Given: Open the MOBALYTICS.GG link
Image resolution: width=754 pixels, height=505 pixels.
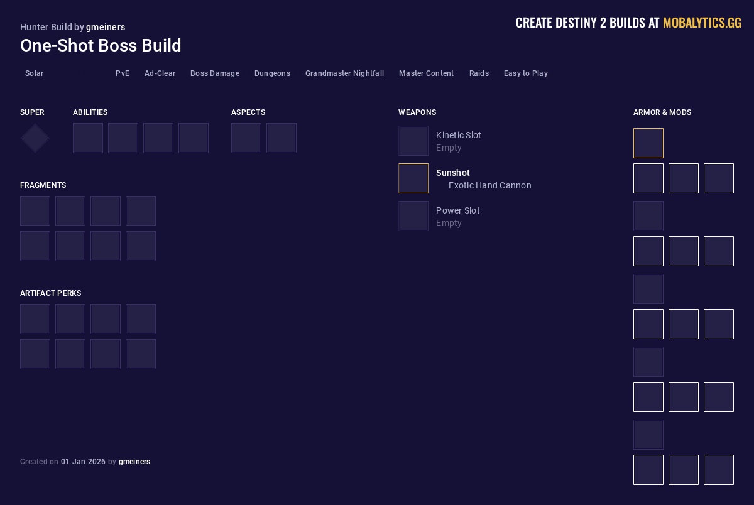Looking at the screenshot, I should pyautogui.click(x=702, y=23).
